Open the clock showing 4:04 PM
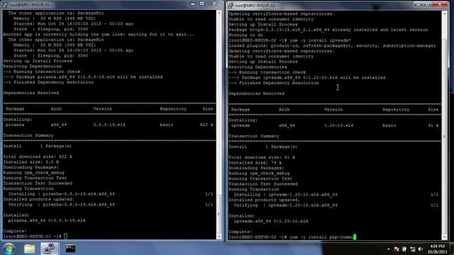 pyautogui.click(x=437, y=249)
